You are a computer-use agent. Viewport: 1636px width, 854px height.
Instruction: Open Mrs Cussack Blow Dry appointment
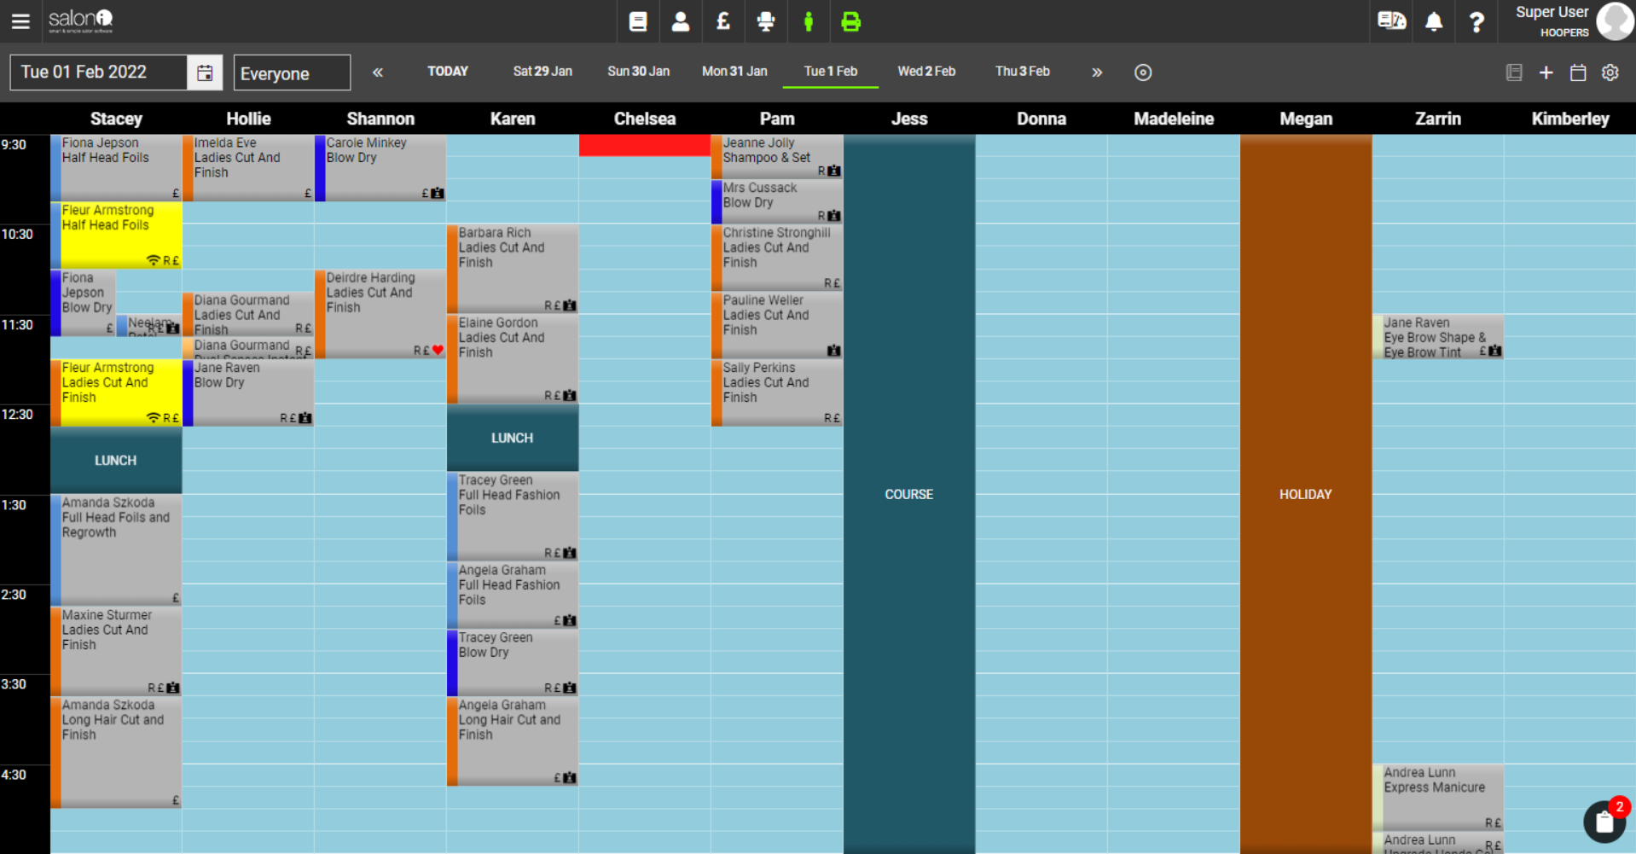pos(777,201)
